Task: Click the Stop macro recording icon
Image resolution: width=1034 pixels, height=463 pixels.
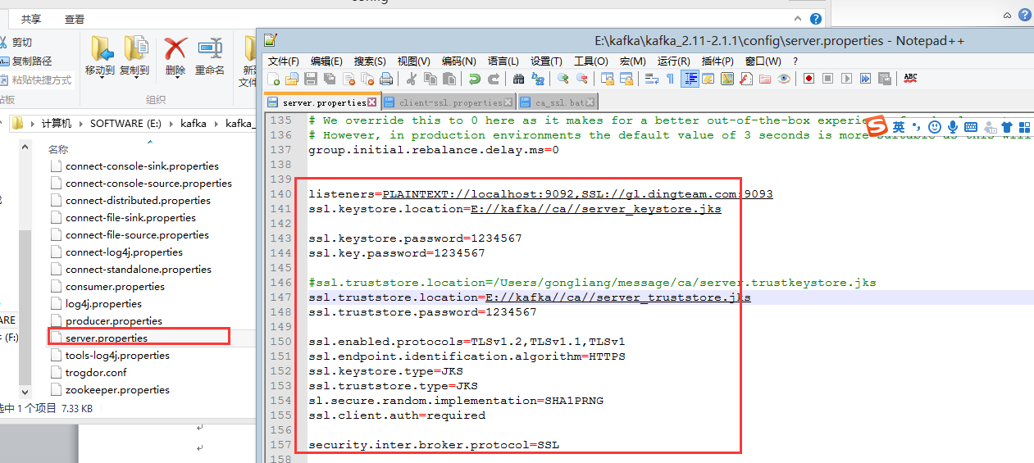Action: click(x=827, y=79)
